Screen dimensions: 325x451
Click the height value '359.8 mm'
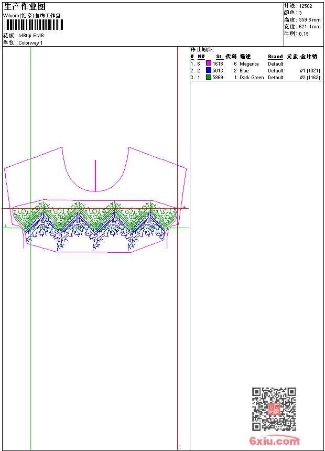pos(309,20)
